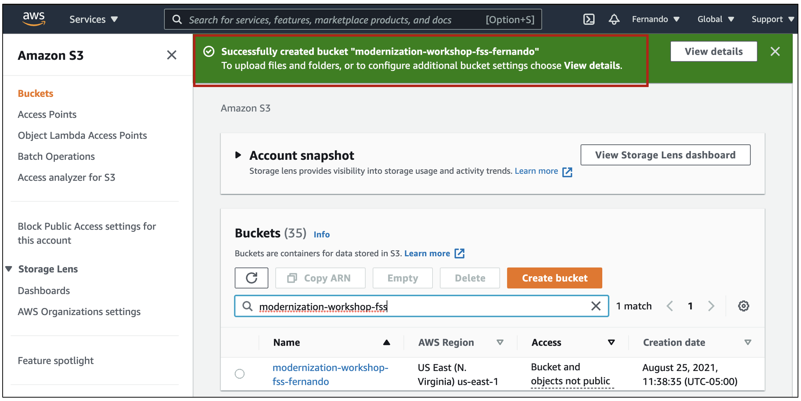Open Batch Operations in the sidebar

click(56, 157)
